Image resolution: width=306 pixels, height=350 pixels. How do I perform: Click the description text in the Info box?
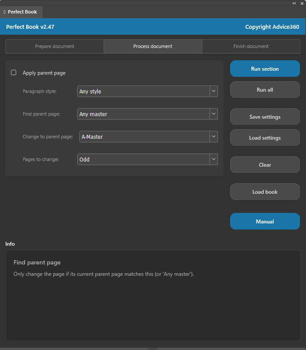tap(103, 274)
